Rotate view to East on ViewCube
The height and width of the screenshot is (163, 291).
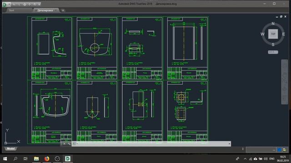(x=284, y=34)
